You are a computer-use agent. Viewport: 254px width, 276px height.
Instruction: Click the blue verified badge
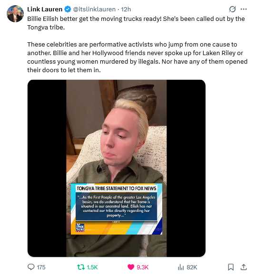pyautogui.click(x=68, y=9)
